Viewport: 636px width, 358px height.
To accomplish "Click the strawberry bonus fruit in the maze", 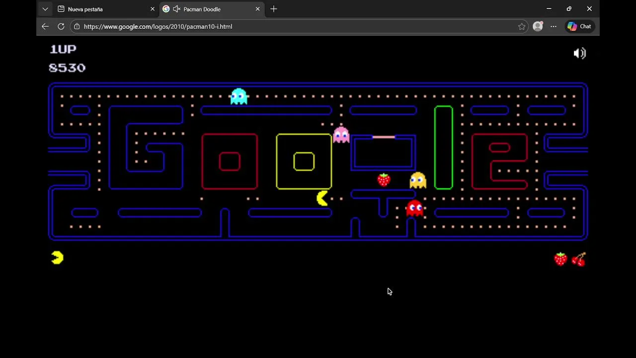I will click(x=384, y=179).
